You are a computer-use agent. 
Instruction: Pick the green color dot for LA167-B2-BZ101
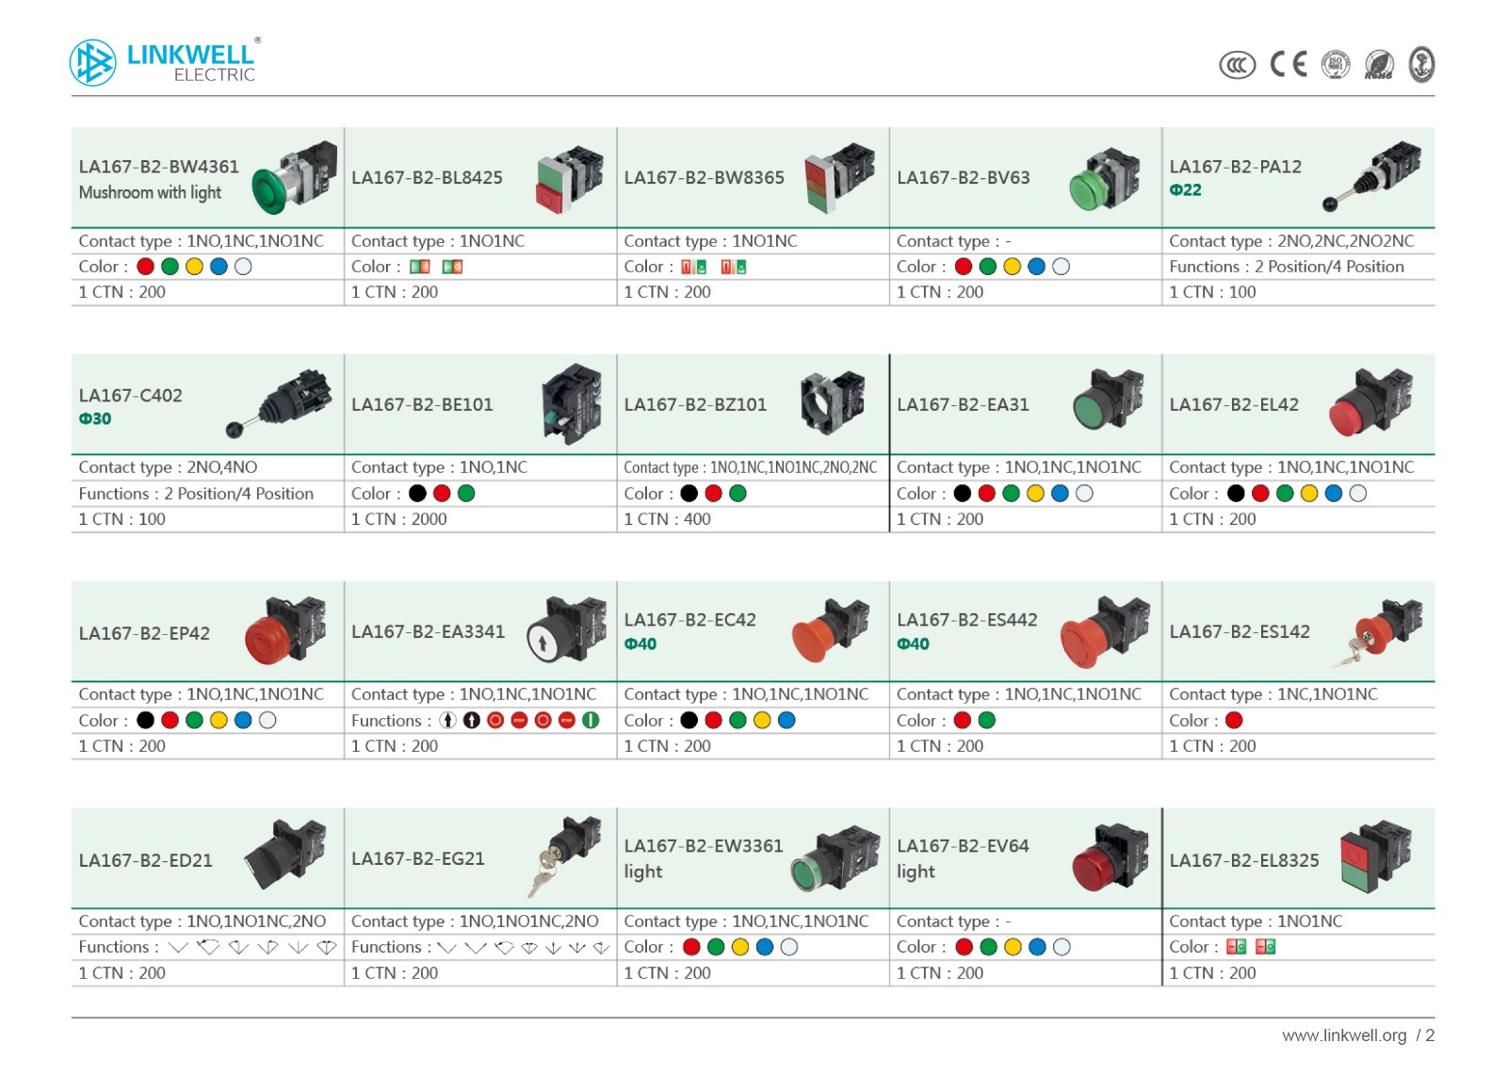pyautogui.click(x=738, y=494)
